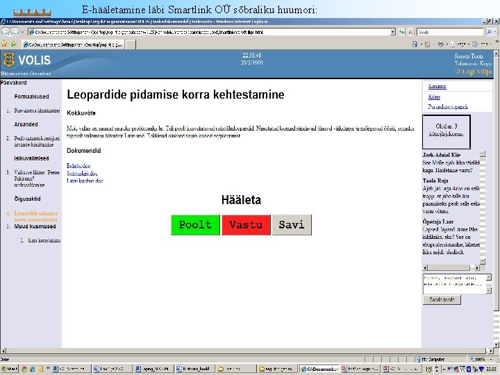
Task: Select agenda item 4 Leopardide pidamise korra
Action: point(35,216)
